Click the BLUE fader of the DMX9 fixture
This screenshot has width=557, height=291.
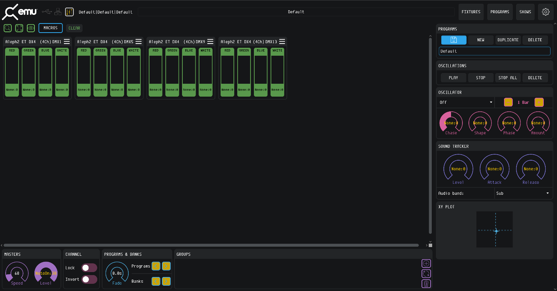[x=189, y=72]
